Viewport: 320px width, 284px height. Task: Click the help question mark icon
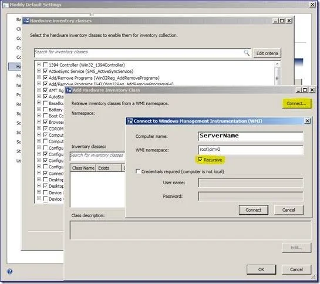tap(10, 271)
